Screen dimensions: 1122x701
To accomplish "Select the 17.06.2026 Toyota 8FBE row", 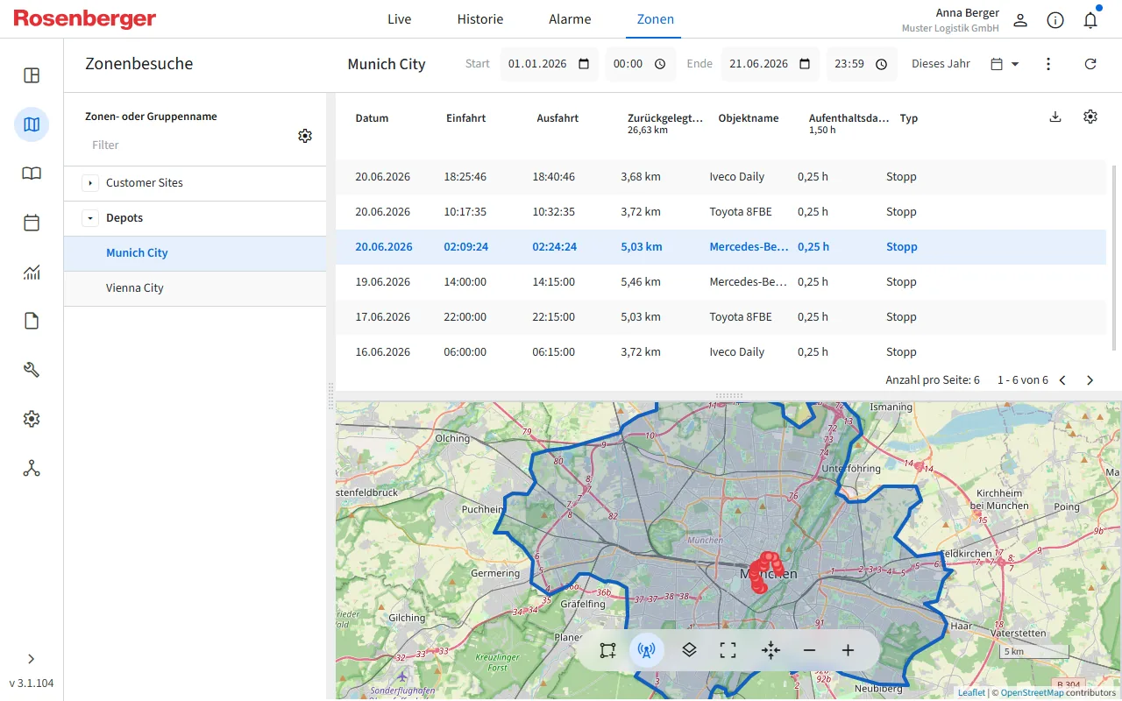I will (721, 317).
